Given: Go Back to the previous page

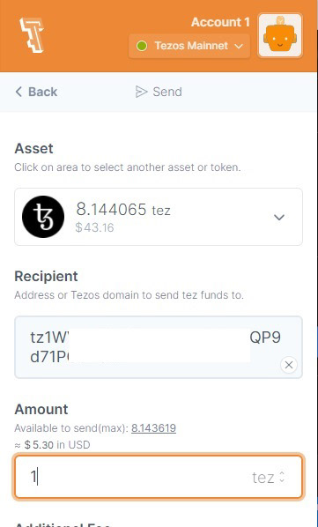Looking at the screenshot, I should coord(36,92).
